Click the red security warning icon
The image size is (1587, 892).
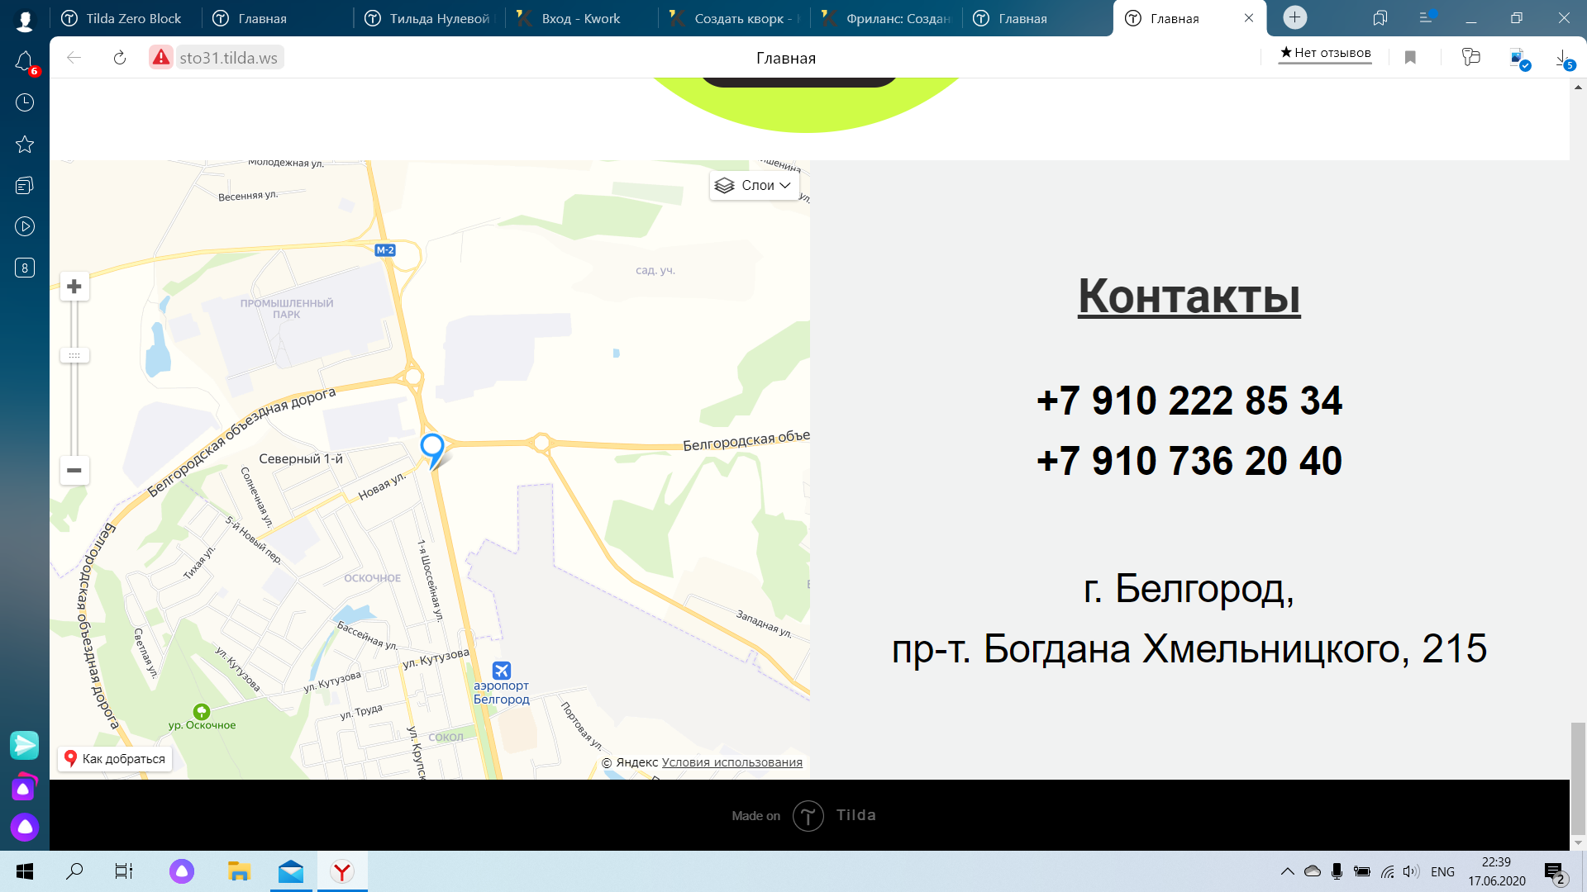click(x=161, y=58)
